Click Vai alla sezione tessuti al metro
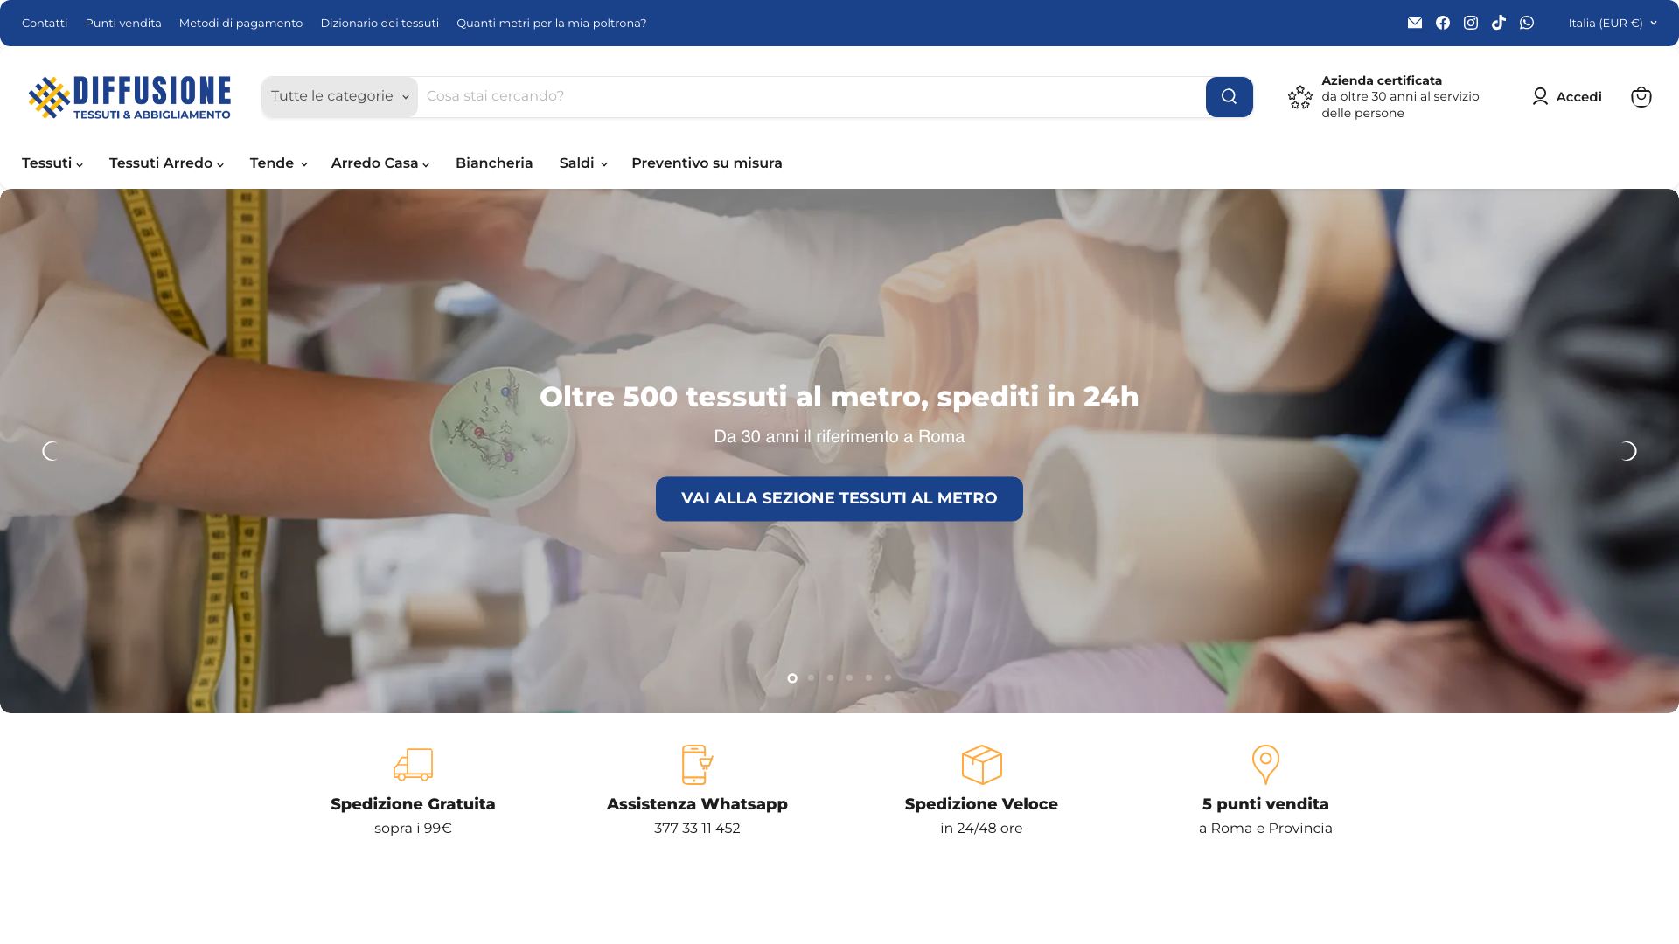Image resolution: width=1679 pixels, height=944 pixels. pyautogui.click(x=839, y=499)
